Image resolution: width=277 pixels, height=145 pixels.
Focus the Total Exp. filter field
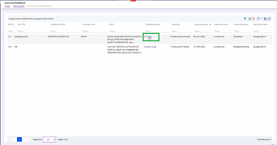pos(182,31)
